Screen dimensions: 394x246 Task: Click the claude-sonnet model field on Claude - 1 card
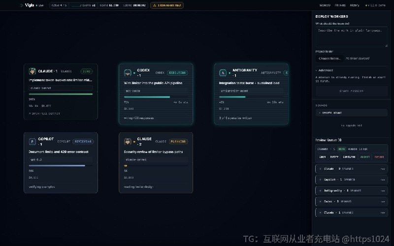point(61,88)
